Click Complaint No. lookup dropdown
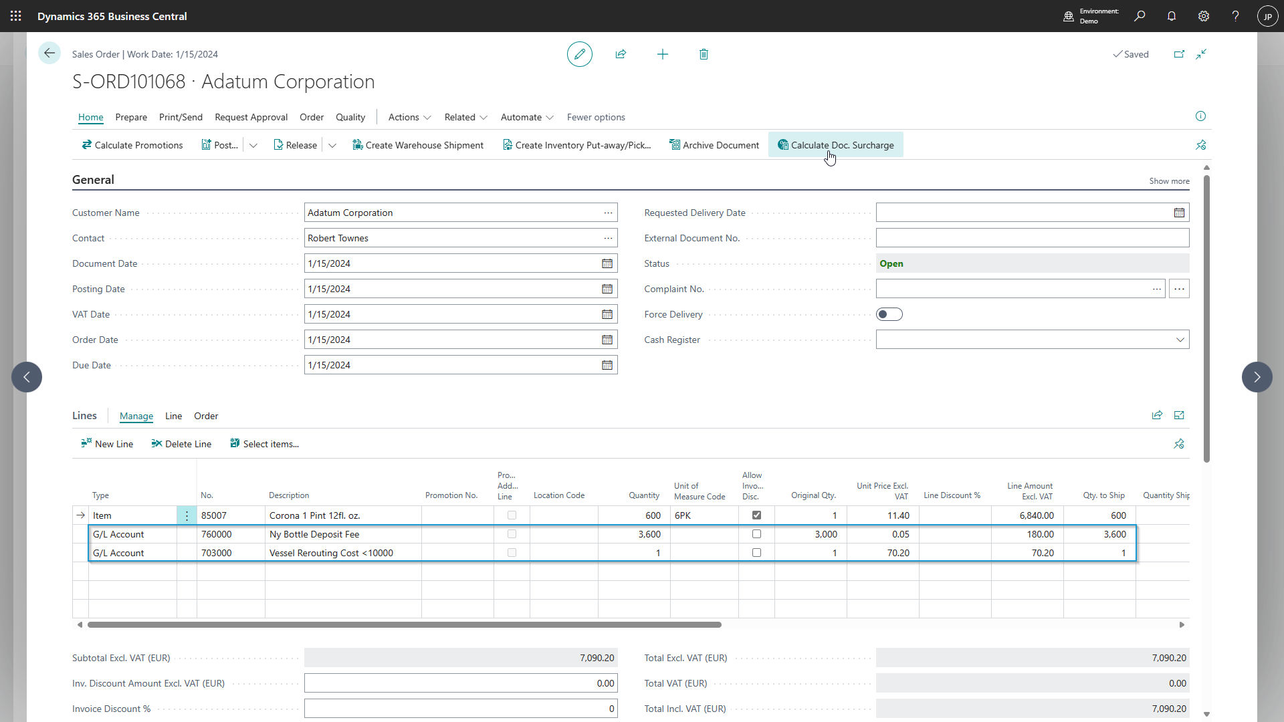This screenshot has width=1284, height=722. 1156,289
